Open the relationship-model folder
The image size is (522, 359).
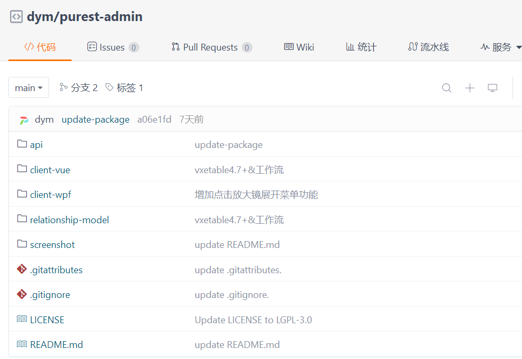(x=69, y=220)
